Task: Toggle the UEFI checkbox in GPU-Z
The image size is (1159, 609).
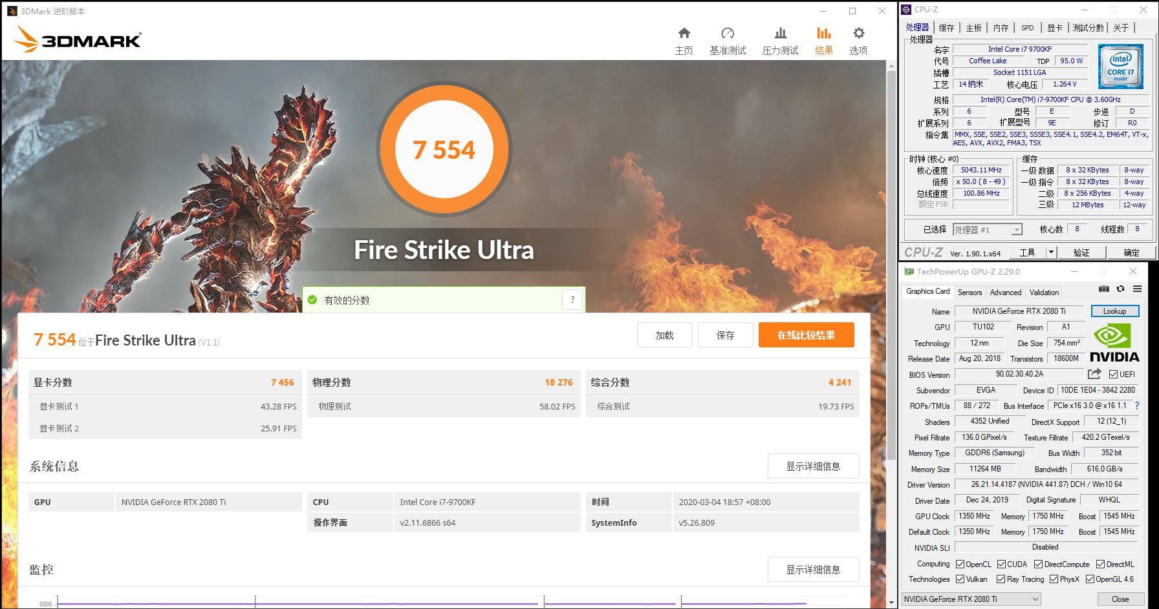Action: pyautogui.click(x=1113, y=375)
